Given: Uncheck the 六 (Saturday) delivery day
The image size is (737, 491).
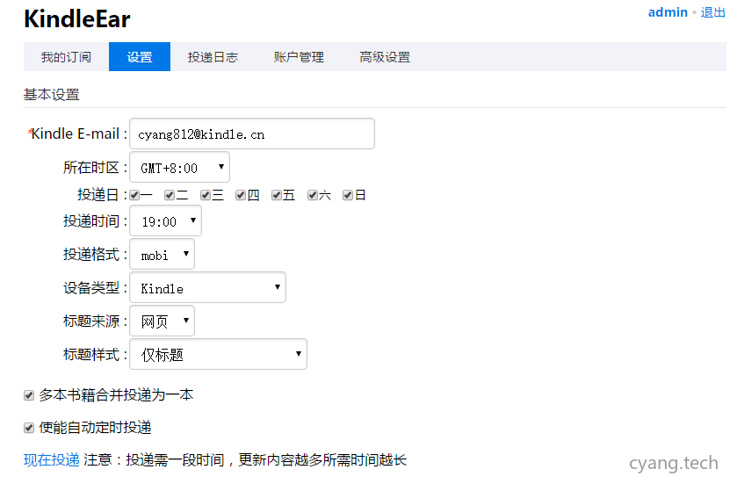Looking at the screenshot, I should tap(313, 195).
